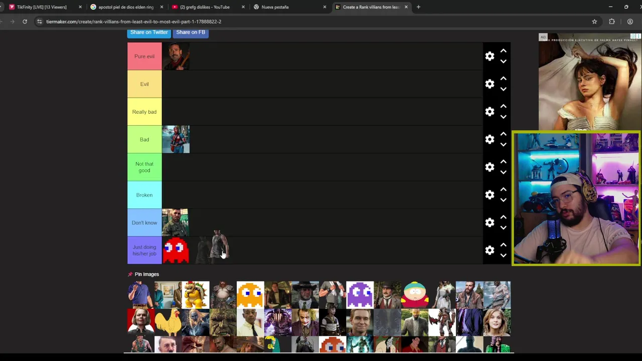Reload the current page
642x361 pixels.
point(25,22)
